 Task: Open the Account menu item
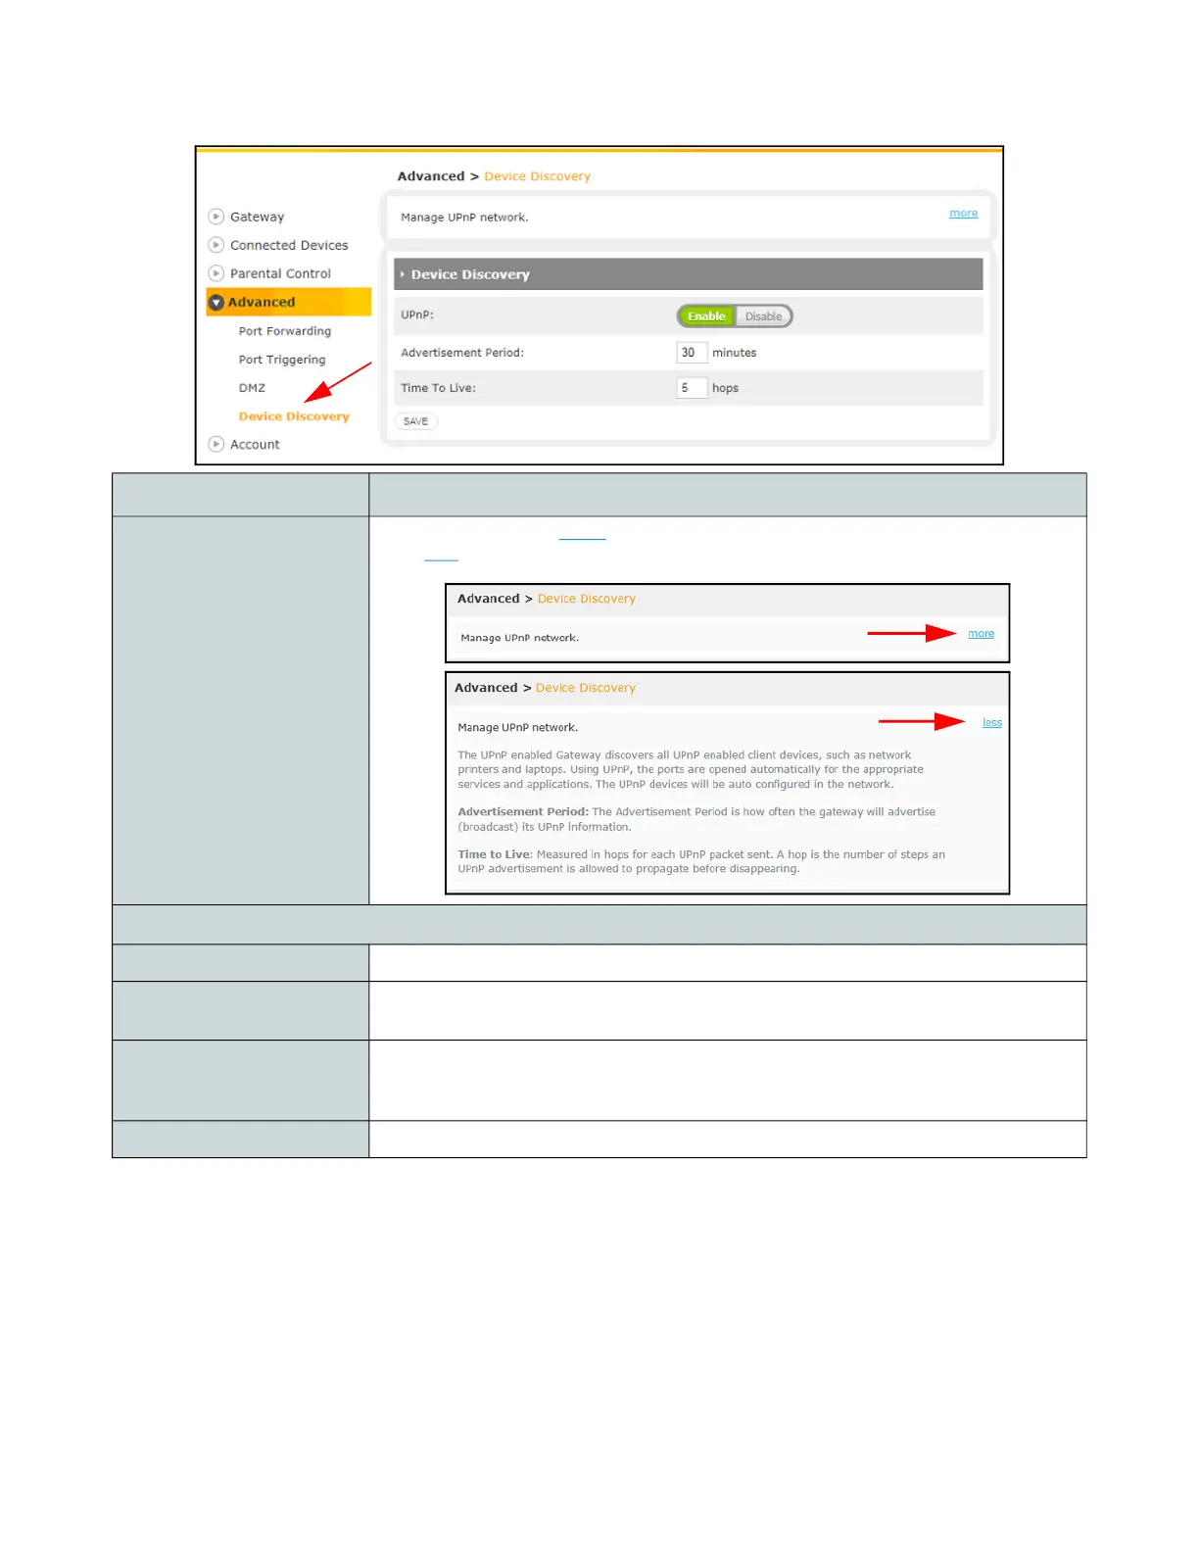point(255,444)
